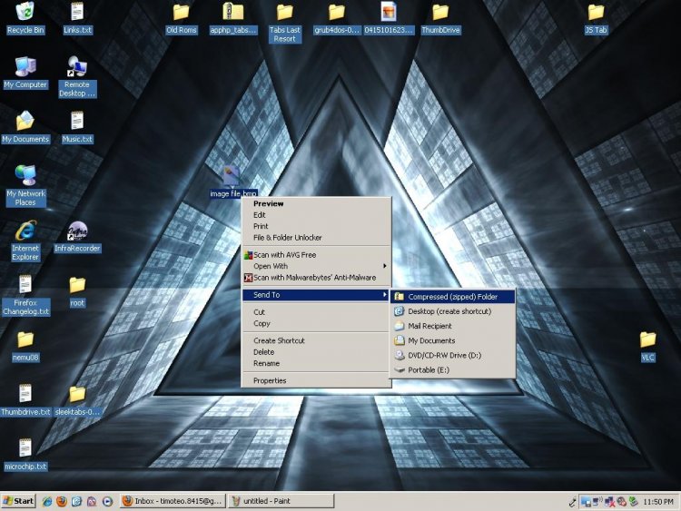Open the Start menu
681x511 pixels.
pos(18,501)
